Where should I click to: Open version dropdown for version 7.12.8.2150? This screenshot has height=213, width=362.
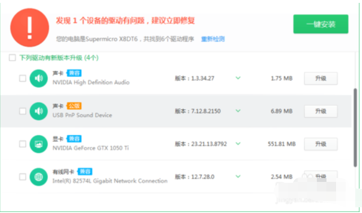[238, 111]
